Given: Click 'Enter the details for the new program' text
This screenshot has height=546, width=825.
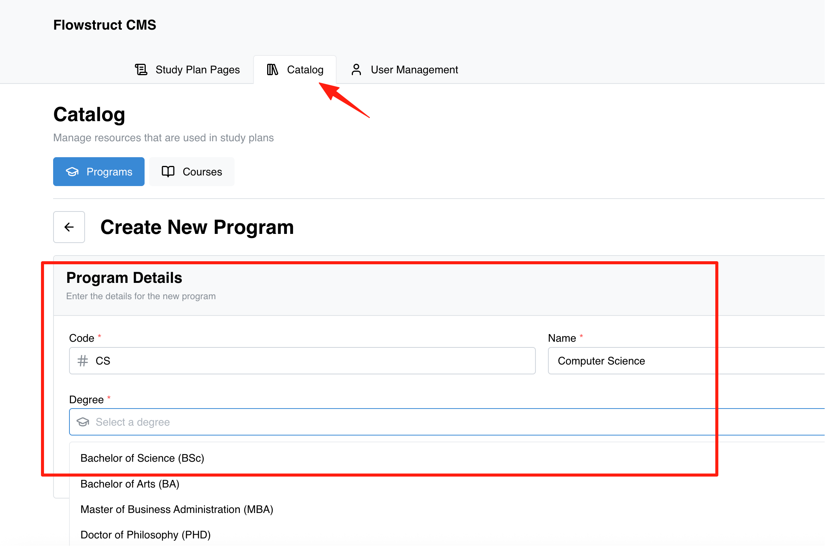Looking at the screenshot, I should coord(141,296).
